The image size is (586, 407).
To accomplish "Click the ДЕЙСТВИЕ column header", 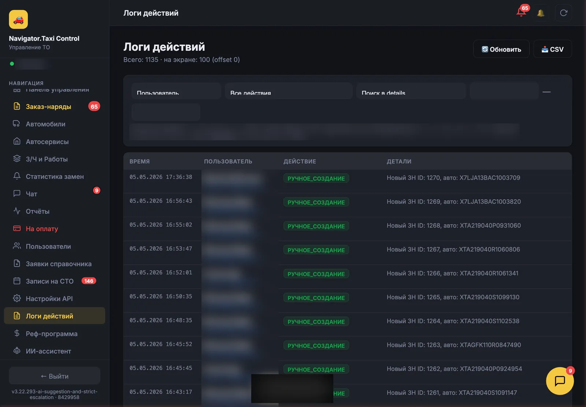I will (x=300, y=162).
